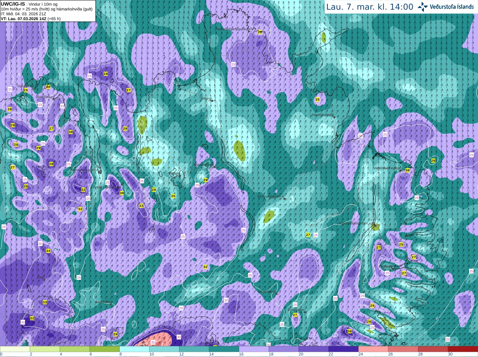Pick the 22–24 m/s dark indigo legend swatch
This screenshot has width=478, height=357.
(x=344, y=349)
